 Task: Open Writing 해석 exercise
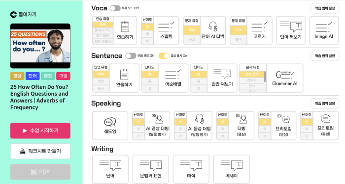(x=191, y=169)
